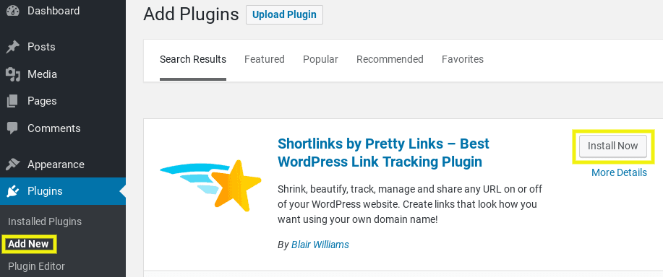This screenshot has width=663, height=277.
Task: Click the Dashboard gauge icon
Action: (x=13, y=11)
